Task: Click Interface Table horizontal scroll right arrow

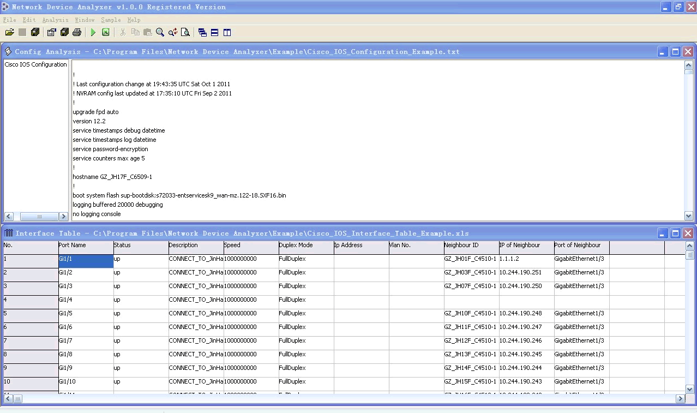Action: pos(680,399)
